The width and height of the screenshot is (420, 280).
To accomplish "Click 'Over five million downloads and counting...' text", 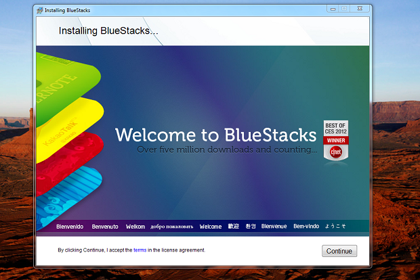I will click(x=227, y=149).
